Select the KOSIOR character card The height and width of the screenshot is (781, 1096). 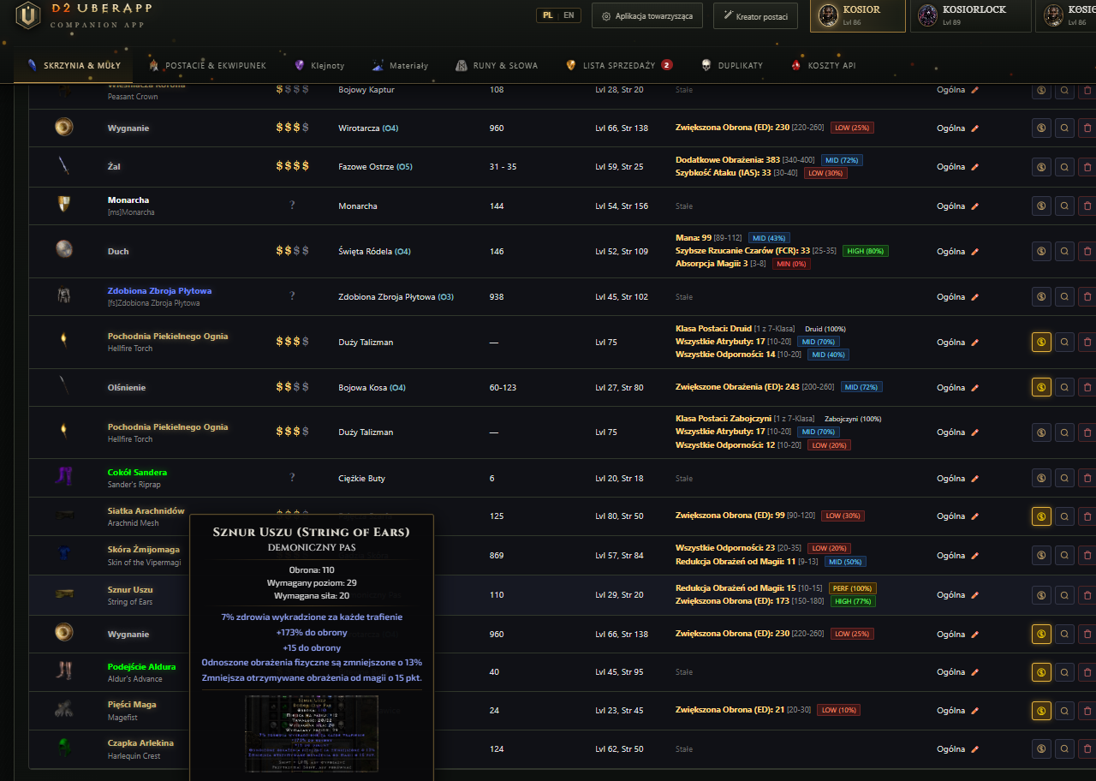point(858,15)
